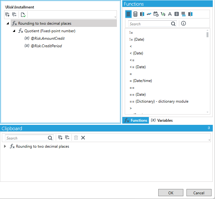The height and width of the screenshot is (199, 215).
Task: Open Clipboard toolbar overflow arrow
Action: point(209,140)
